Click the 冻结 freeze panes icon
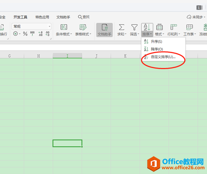The image size is (207, 174). (205, 27)
